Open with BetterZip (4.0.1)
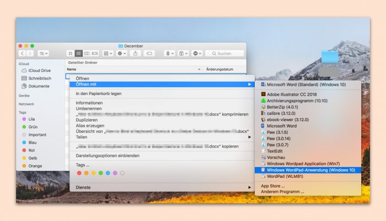Screen dimensions: 386x221 pyautogui.click(x=308, y=107)
